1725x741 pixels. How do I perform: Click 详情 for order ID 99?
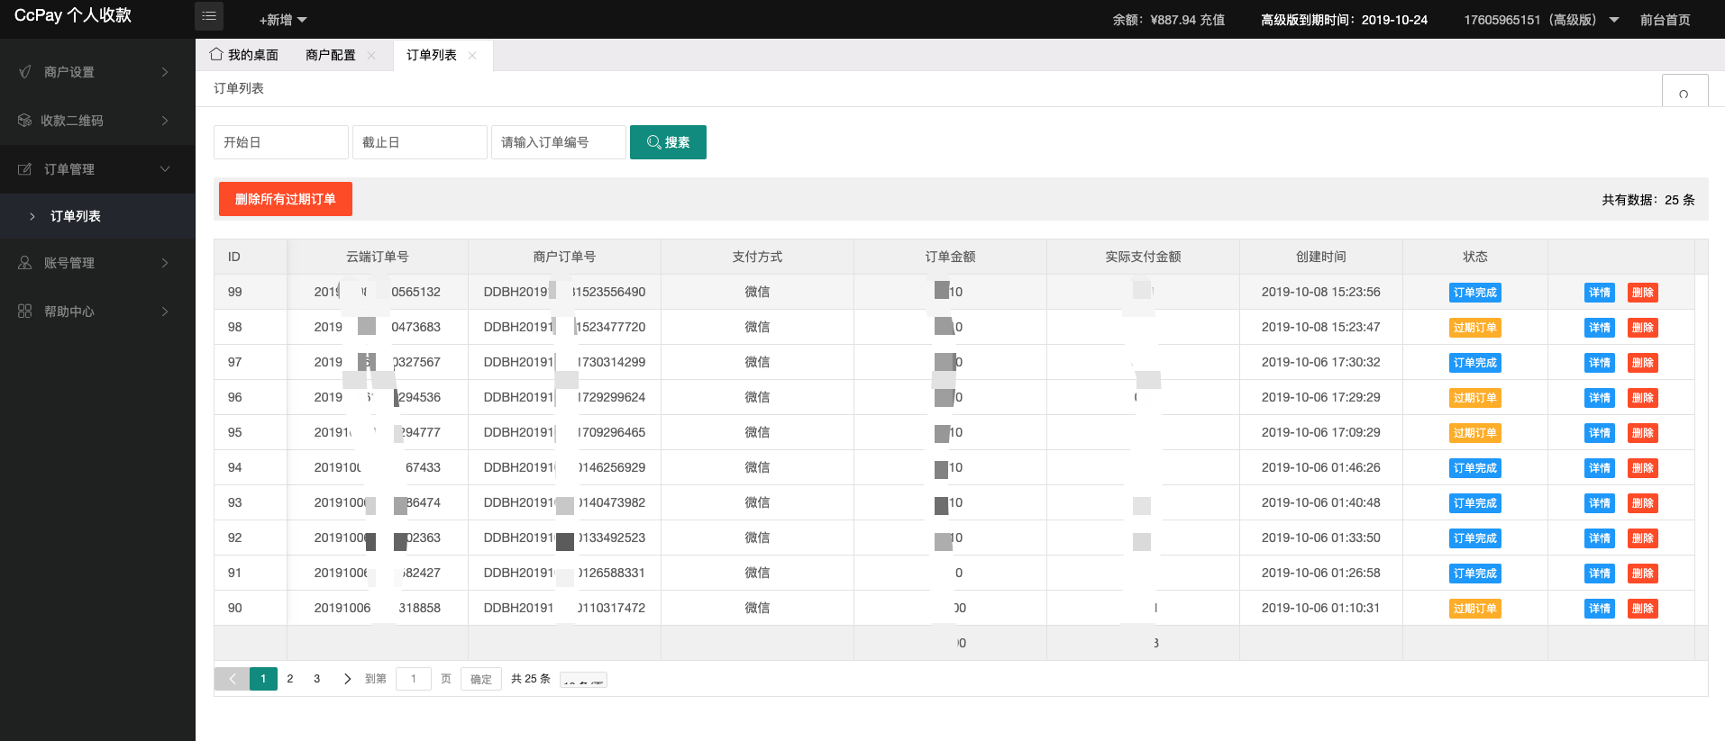pyautogui.click(x=1599, y=293)
